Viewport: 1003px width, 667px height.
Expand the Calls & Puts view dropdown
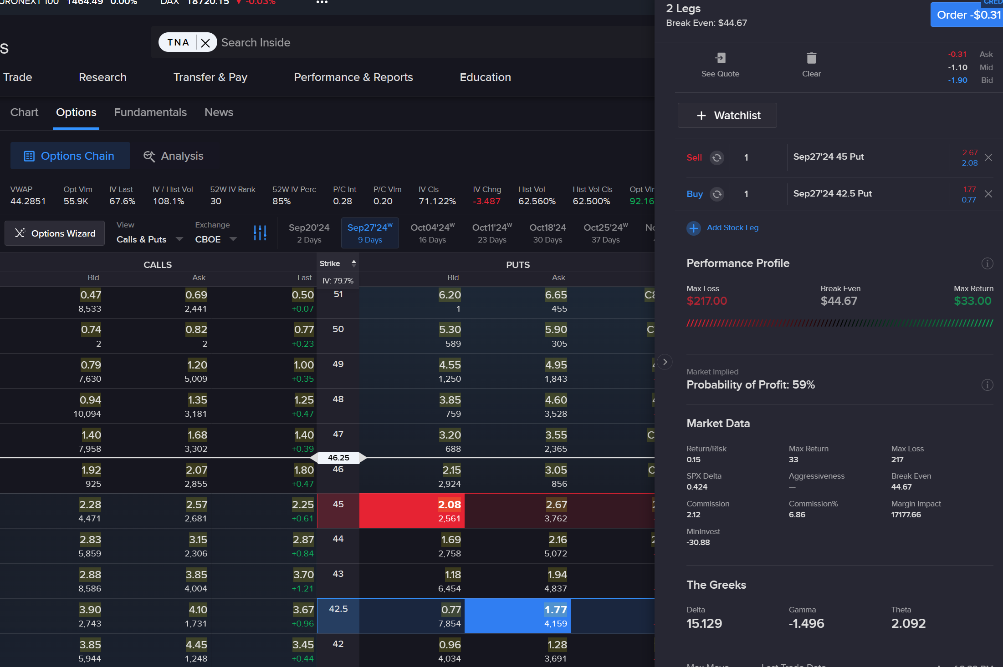tap(150, 239)
